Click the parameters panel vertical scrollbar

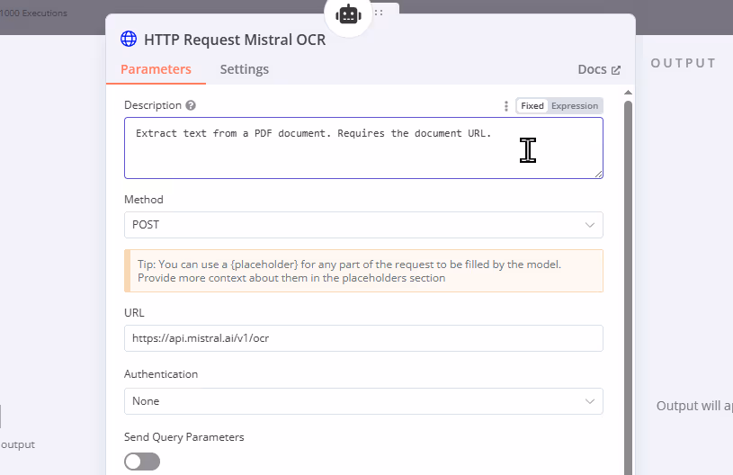click(x=628, y=288)
